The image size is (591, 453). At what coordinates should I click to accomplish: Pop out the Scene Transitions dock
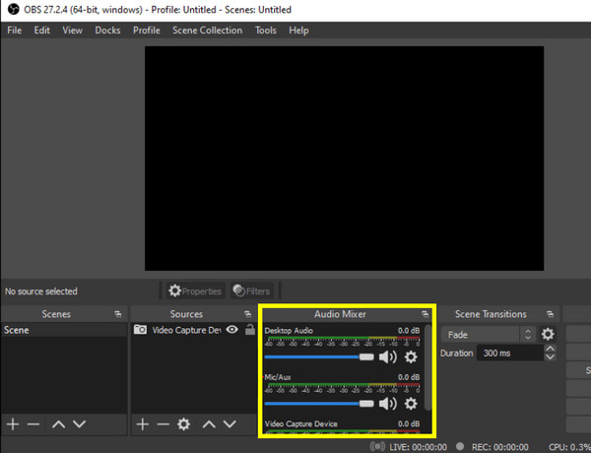[x=551, y=314]
